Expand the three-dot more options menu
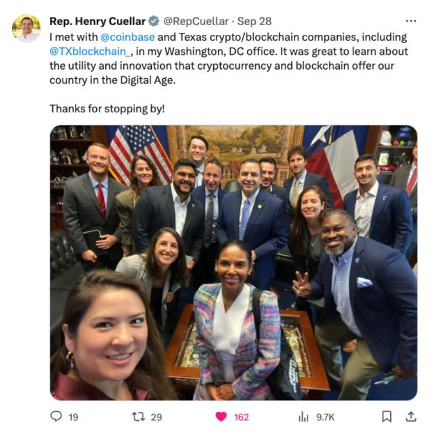436x439 pixels. [411, 21]
